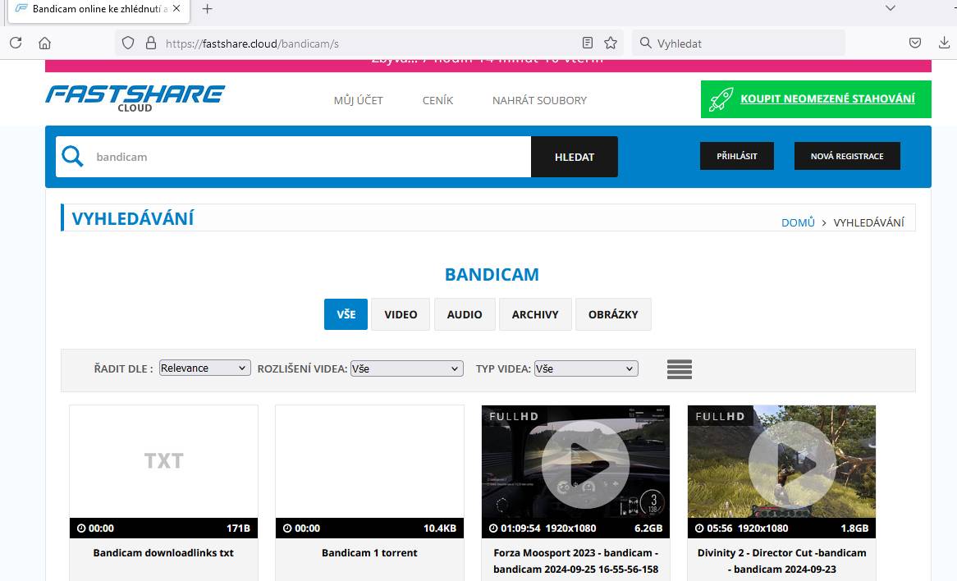Select the Audio filter tab
Viewport: 957px width, 581px height.
pyautogui.click(x=465, y=314)
